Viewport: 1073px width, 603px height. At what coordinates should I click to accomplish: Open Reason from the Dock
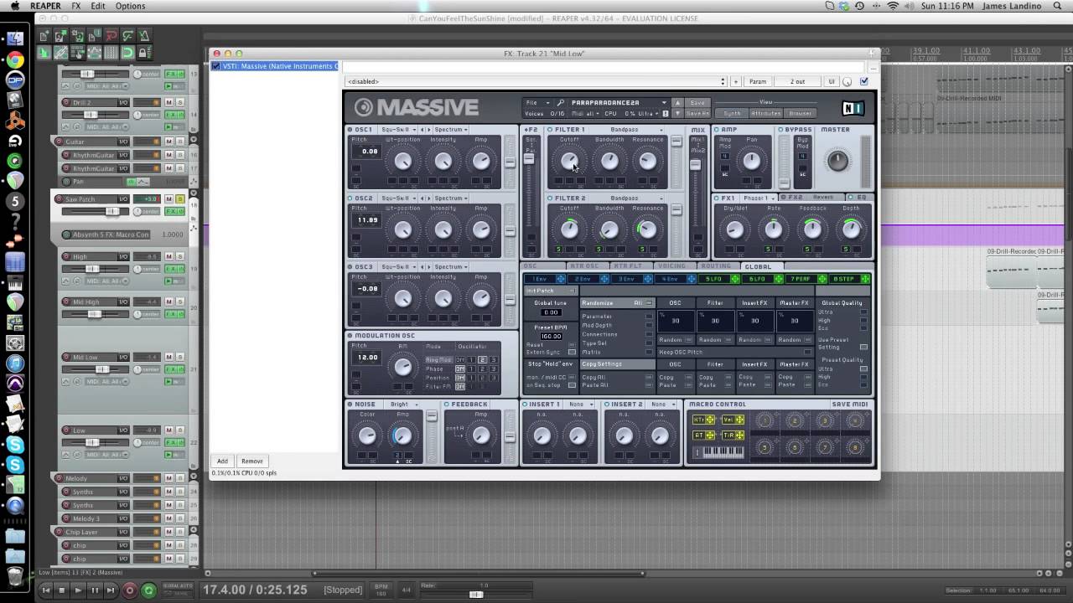pyautogui.click(x=14, y=120)
